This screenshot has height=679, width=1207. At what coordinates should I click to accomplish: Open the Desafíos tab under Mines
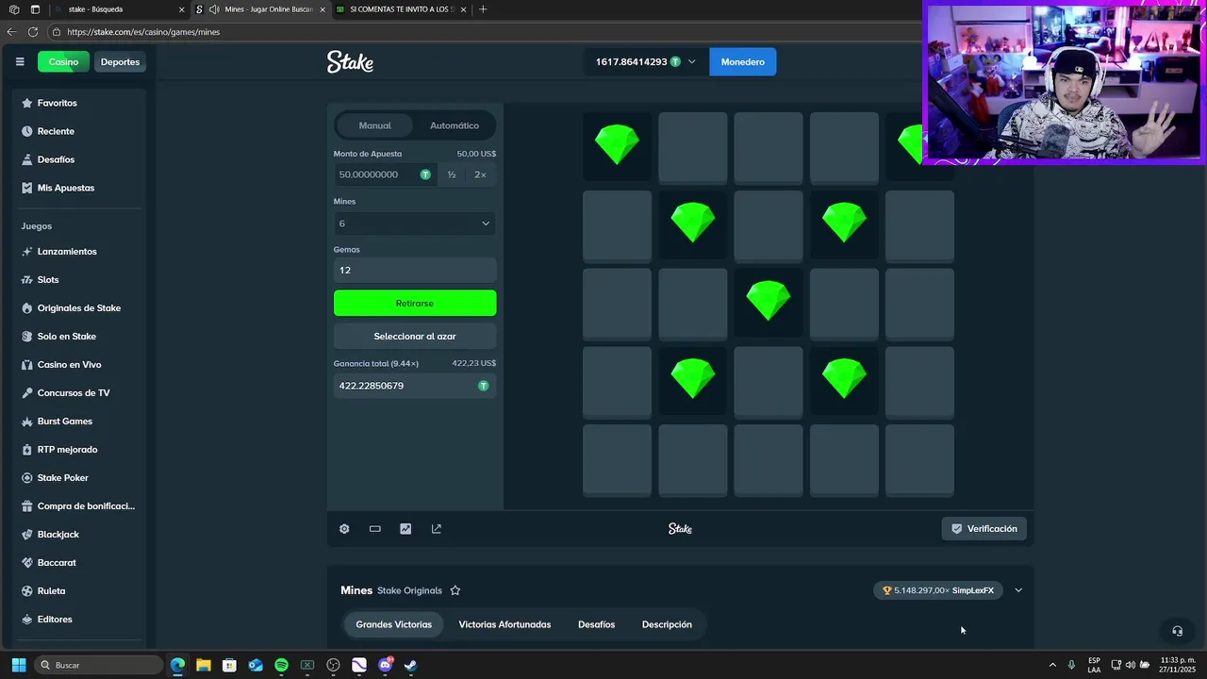pos(596,624)
